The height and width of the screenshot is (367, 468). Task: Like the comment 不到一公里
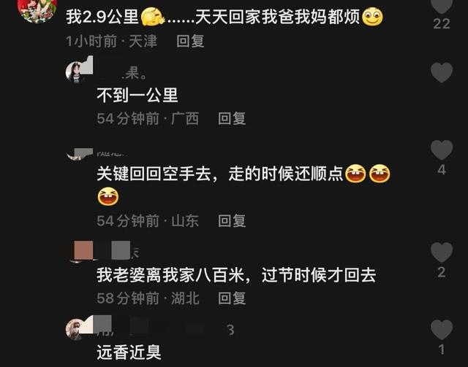point(442,72)
